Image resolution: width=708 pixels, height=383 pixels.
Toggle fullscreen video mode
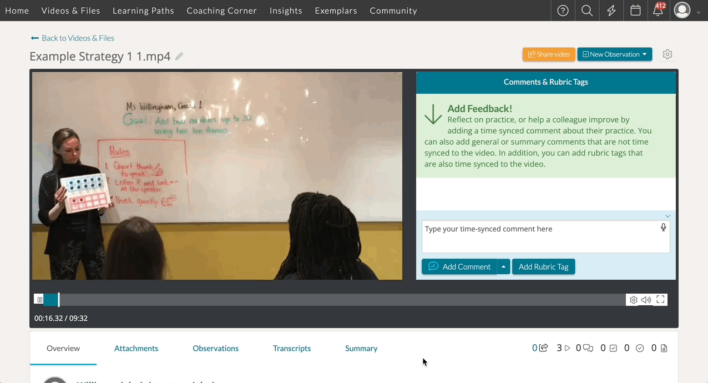(660, 300)
